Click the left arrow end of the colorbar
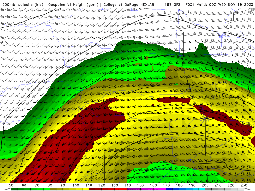 [x=8, y=189]
